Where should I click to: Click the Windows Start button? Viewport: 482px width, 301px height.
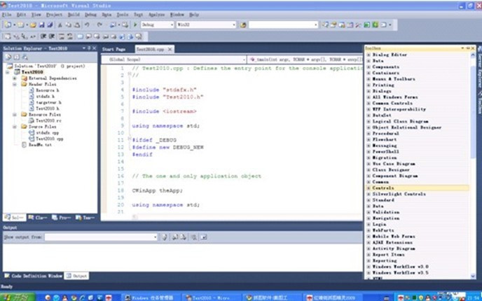(18, 297)
